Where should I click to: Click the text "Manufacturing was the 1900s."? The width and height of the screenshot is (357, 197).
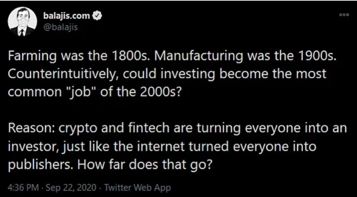click(x=245, y=56)
